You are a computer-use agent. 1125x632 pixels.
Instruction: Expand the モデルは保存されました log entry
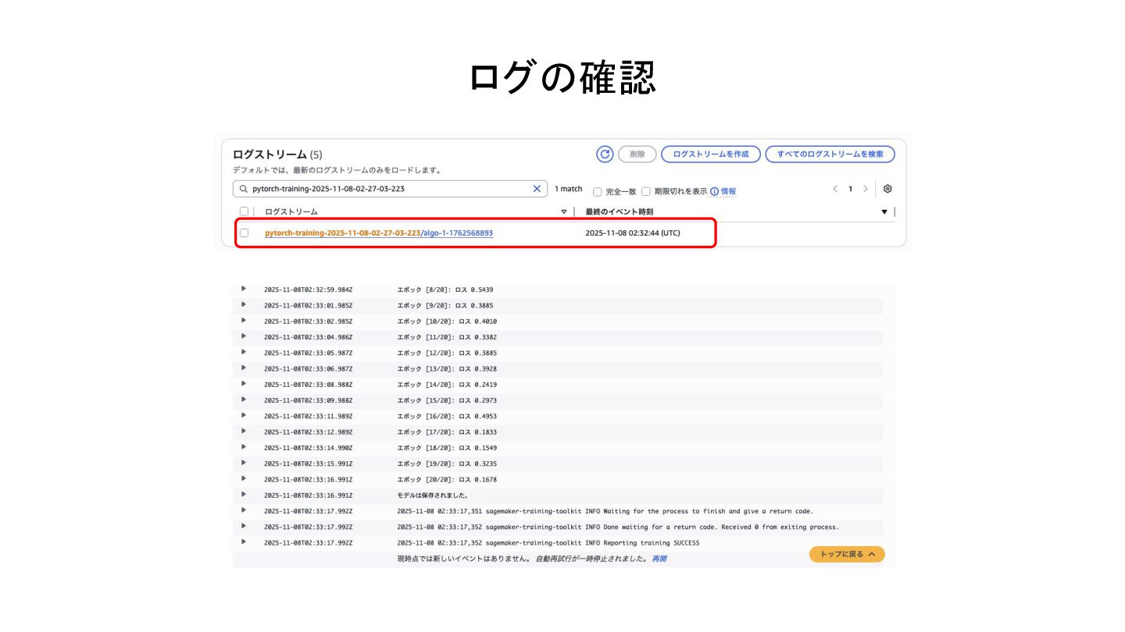(244, 494)
